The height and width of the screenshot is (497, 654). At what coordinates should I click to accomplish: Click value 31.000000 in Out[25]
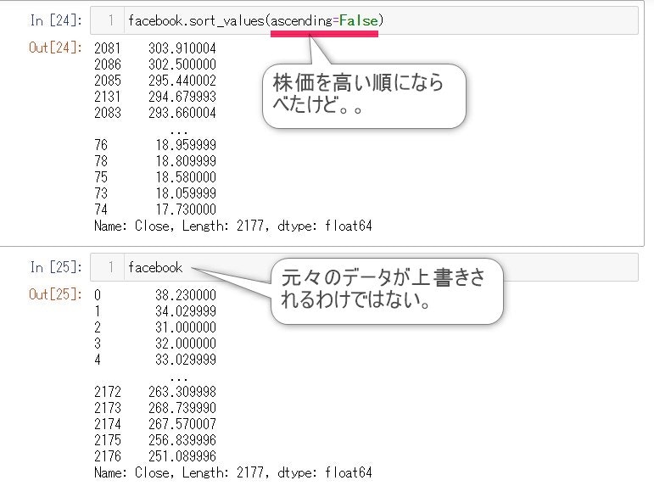point(186,327)
